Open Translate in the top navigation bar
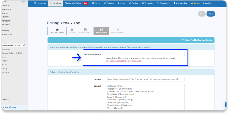 pos(147,3)
